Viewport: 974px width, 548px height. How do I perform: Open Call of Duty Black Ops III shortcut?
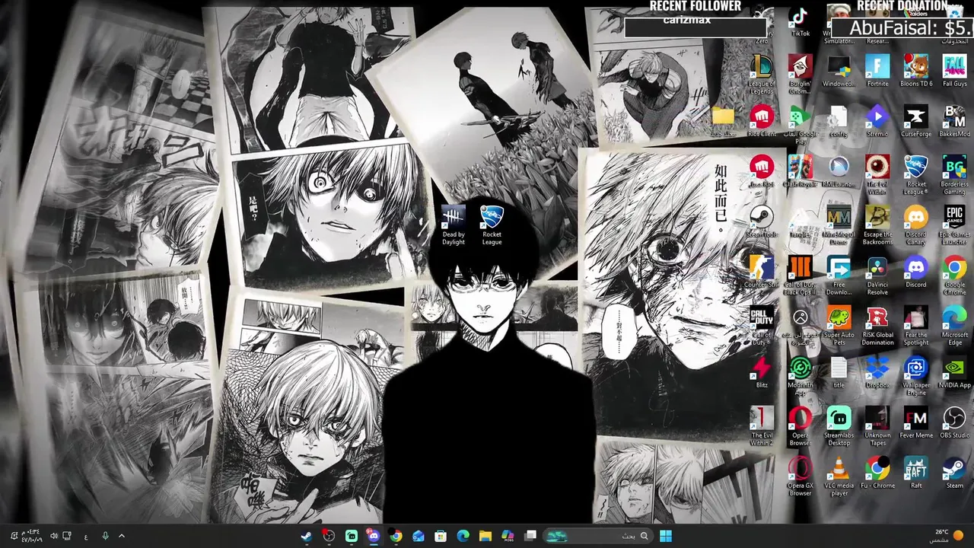(800, 276)
